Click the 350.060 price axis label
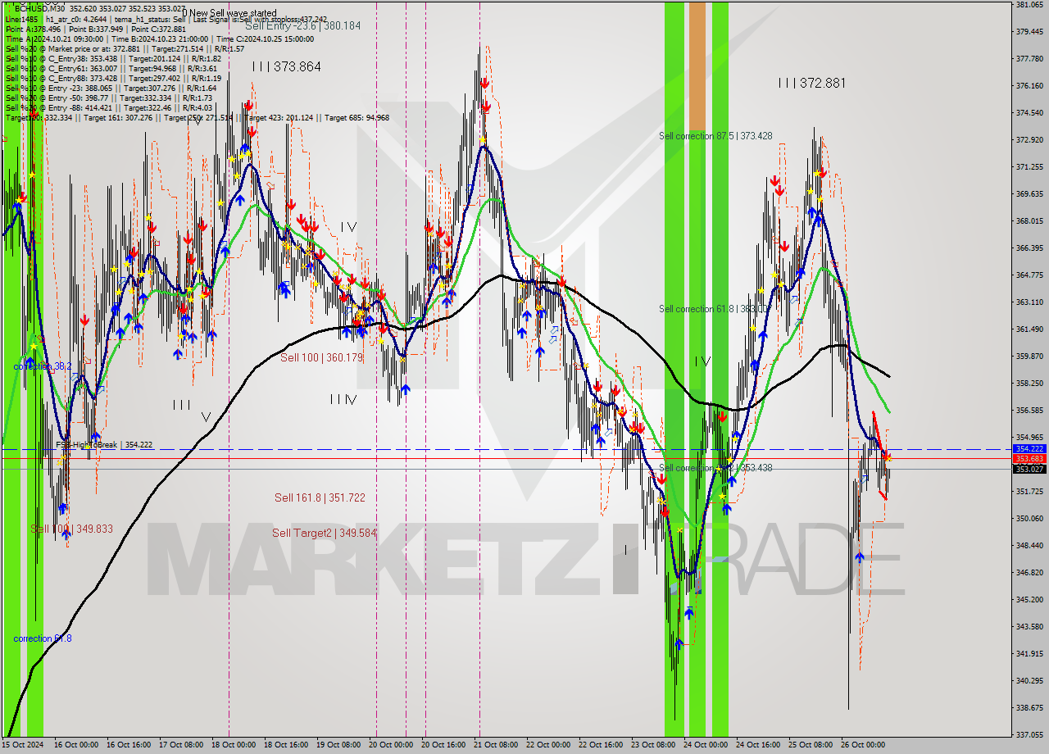 tap(1029, 518)
